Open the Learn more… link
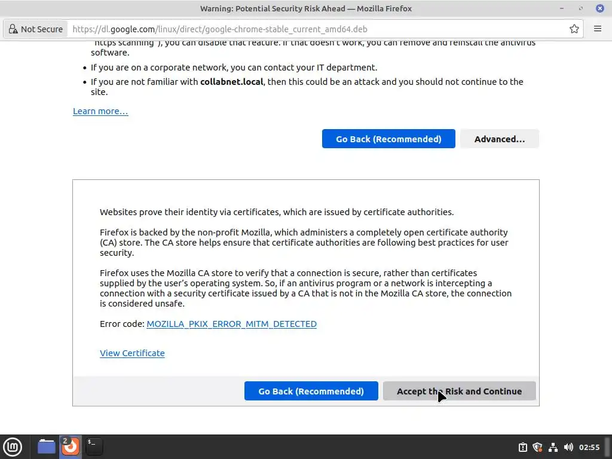Image resolution: width=612 pixels, height=459 pixels. pos(100,111)
